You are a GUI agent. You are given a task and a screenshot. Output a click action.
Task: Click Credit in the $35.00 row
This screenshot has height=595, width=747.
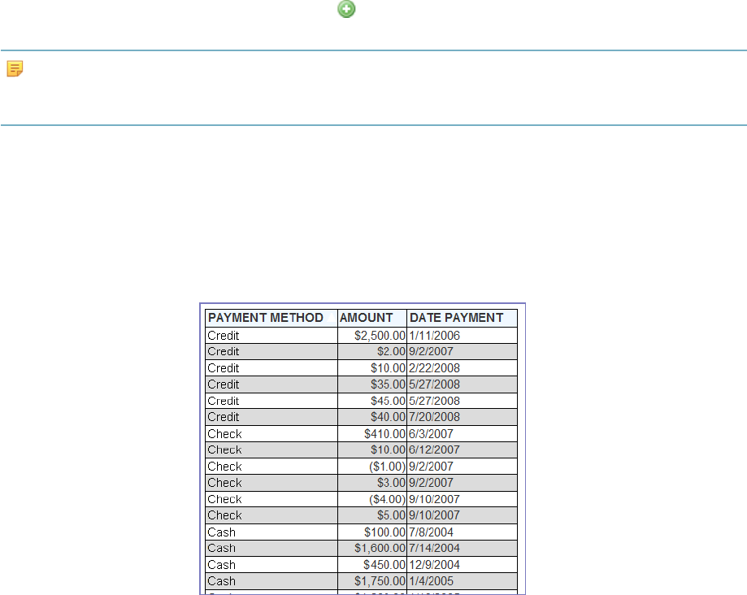coord(271,384)
